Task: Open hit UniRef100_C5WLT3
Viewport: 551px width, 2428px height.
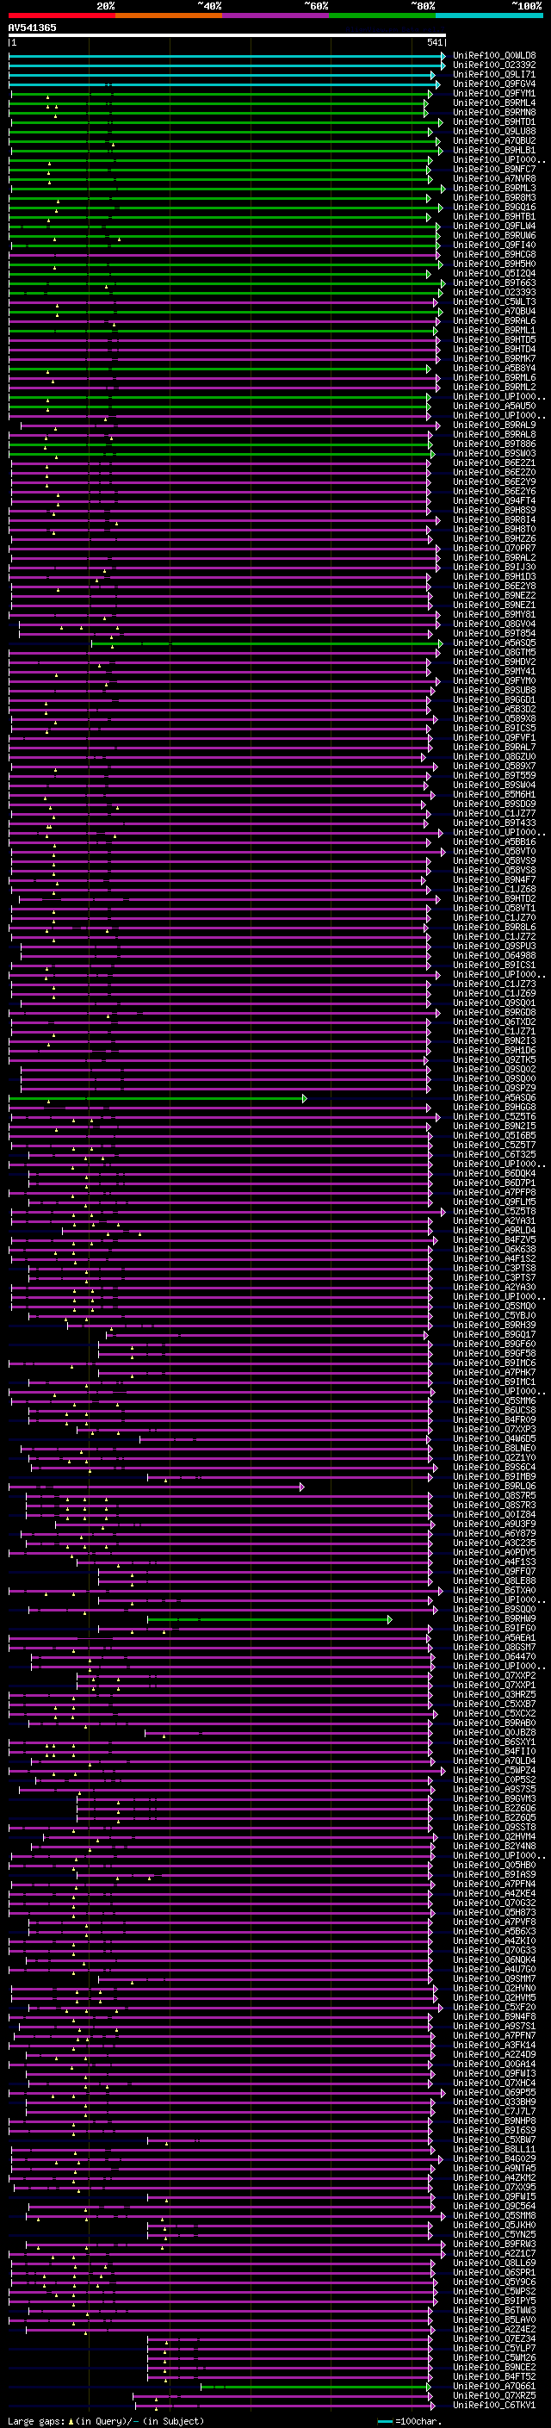Action: point(493,301)
